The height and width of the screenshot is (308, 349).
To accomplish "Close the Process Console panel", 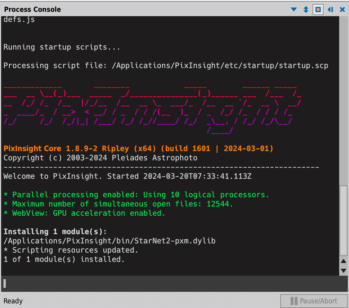I will coord(342,10).
